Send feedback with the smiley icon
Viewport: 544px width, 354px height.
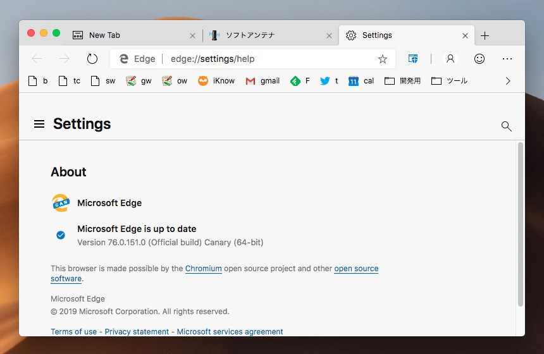point(479,59)
